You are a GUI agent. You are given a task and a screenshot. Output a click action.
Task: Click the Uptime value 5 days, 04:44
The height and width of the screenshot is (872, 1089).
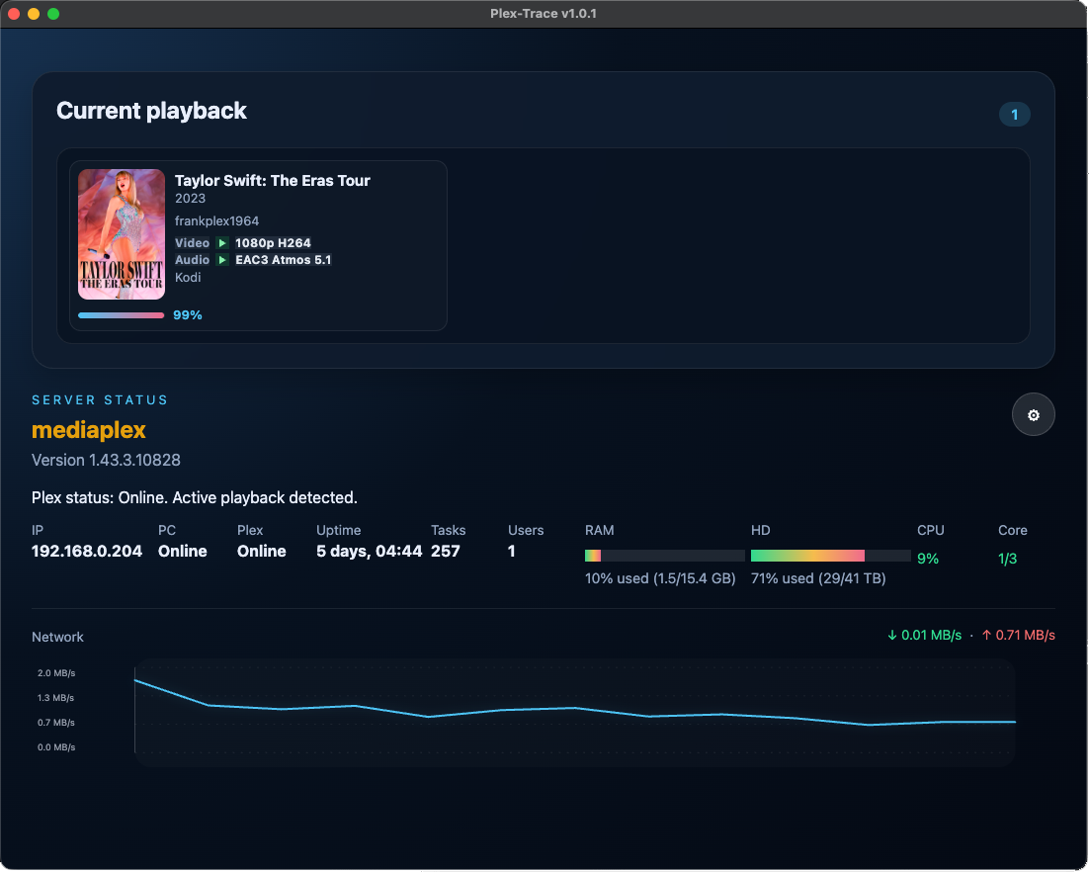[x=369, y=551]
